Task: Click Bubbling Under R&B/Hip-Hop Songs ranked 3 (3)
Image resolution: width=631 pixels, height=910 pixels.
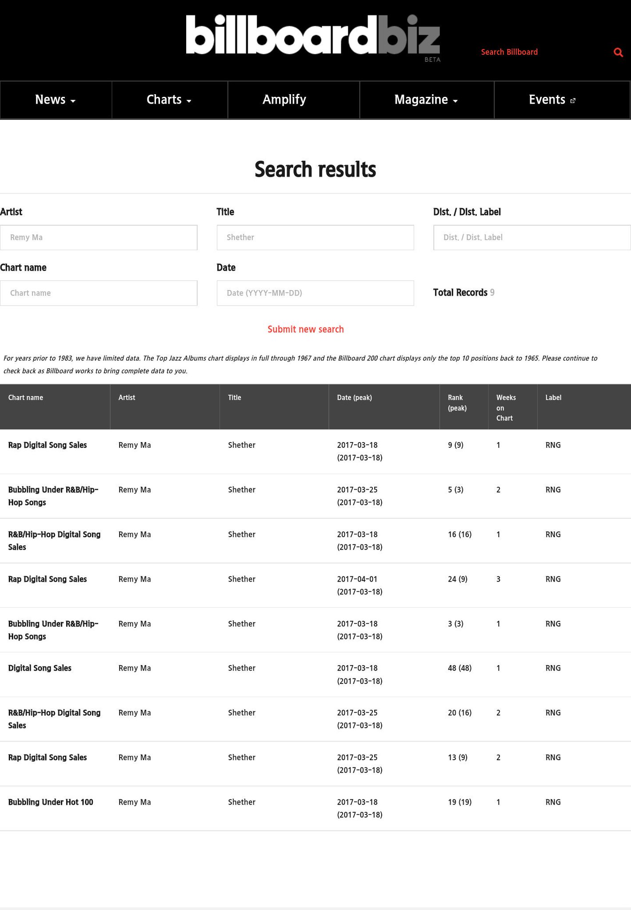Action: 53,630
